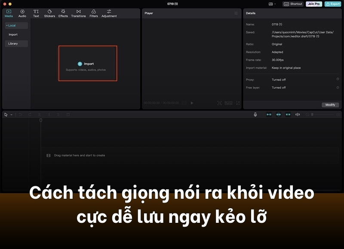The height and width of the screenshot is (249, 344).
Task: Open the layout switcher icon in title bar
Action: [x=271, y=4]
